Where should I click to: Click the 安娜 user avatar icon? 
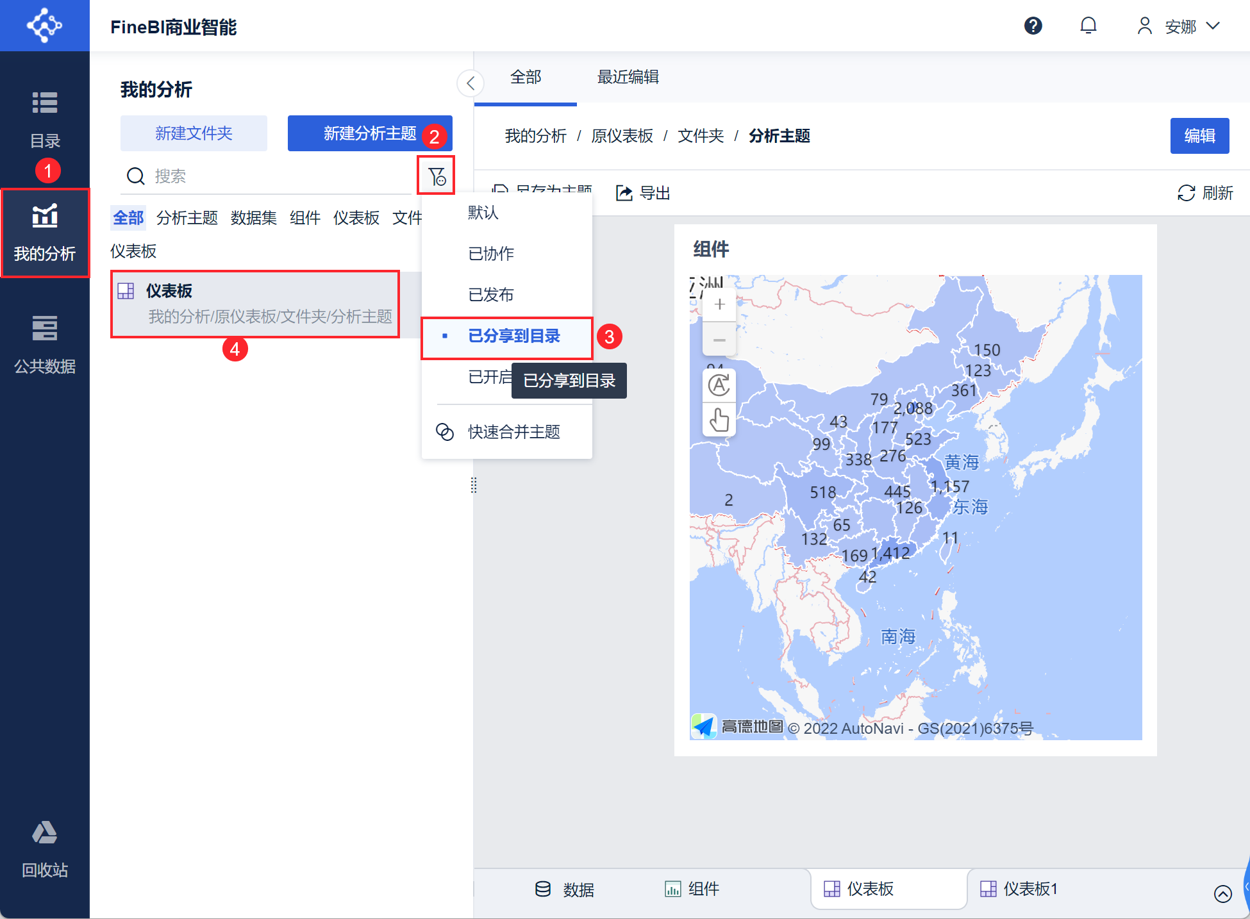pos(1144,26)
